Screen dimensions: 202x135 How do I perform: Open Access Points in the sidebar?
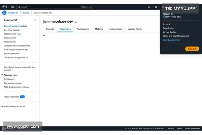[x=10, y=42]
